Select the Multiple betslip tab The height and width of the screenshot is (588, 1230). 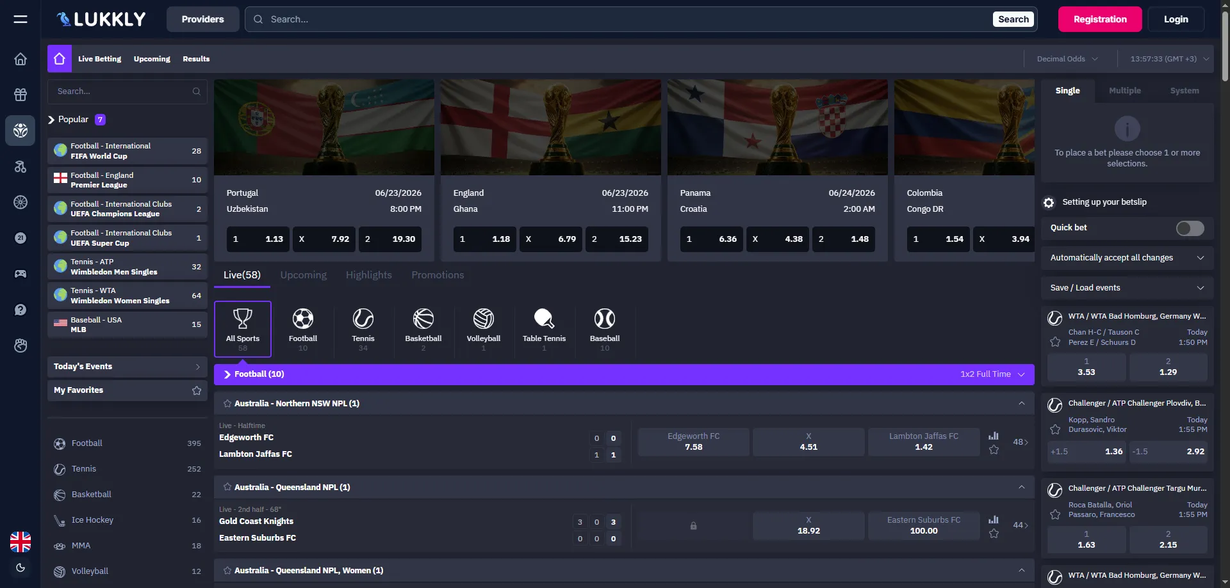[x=1125, y=91]
